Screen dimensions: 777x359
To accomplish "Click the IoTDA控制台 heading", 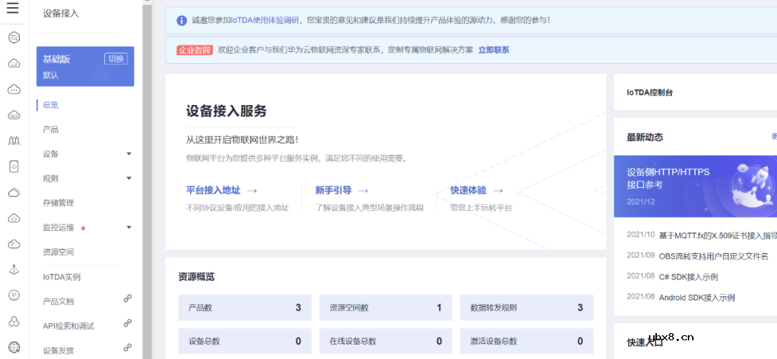I will tap(650, 92).
